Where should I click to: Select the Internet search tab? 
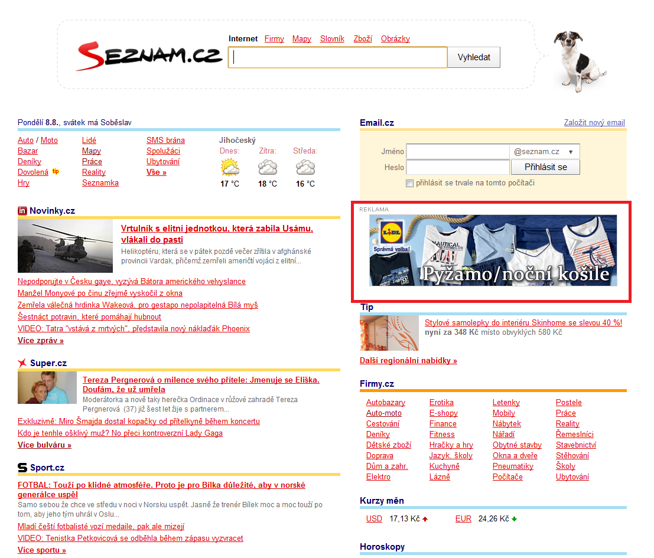coord(243,39)
